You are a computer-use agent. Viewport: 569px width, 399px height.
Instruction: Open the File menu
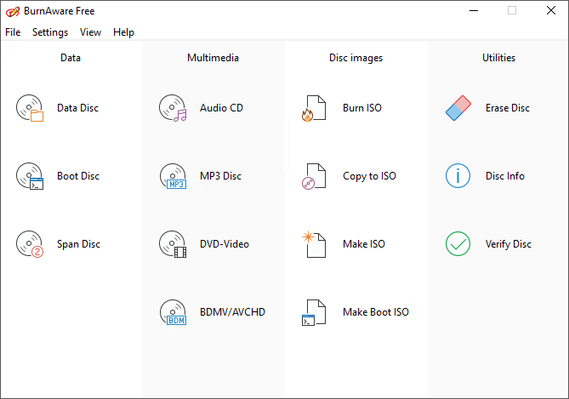13,32
